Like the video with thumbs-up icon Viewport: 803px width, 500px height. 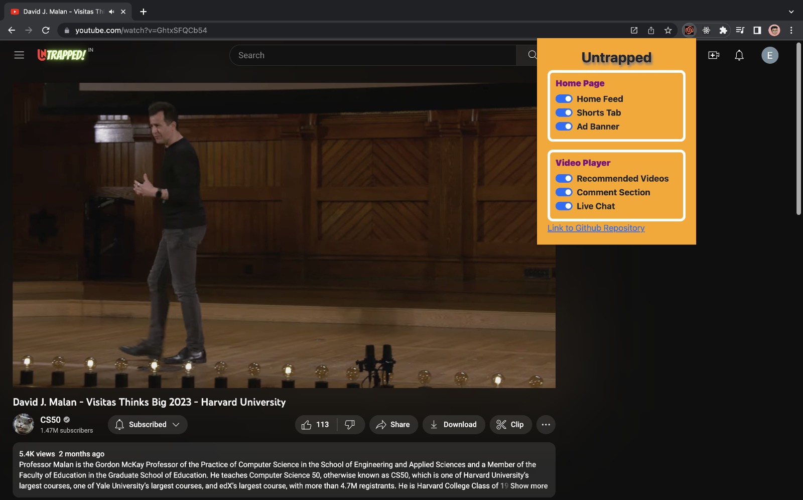307,425
